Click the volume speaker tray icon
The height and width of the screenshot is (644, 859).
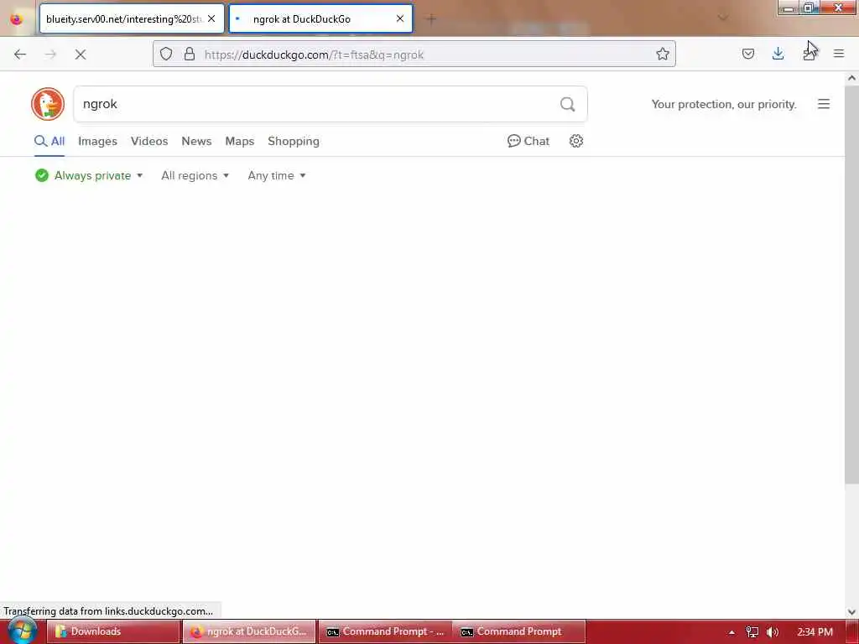(773, 632)
